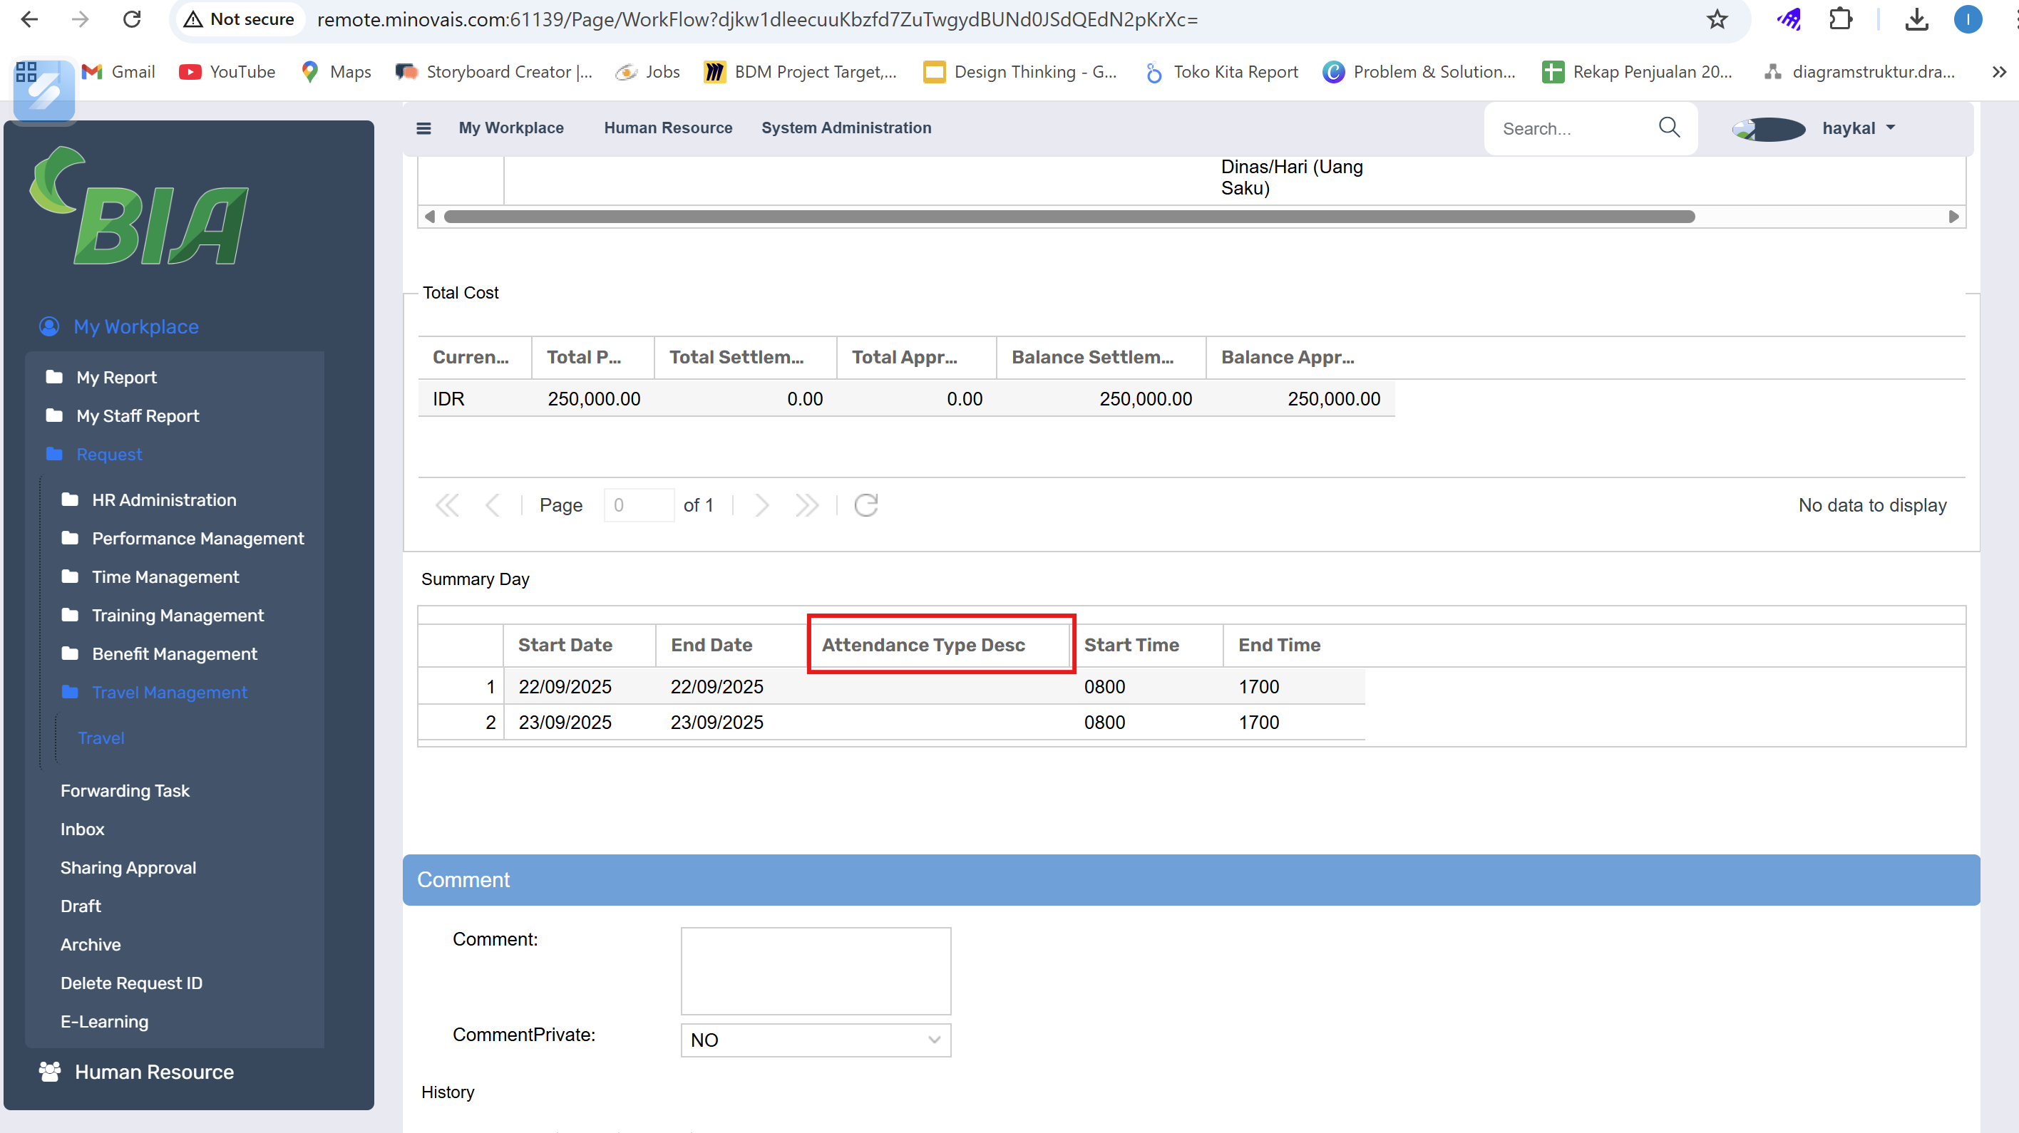2019x1133 pixels.
Task: Go to last page using double-right arrow
Action: 806,505
